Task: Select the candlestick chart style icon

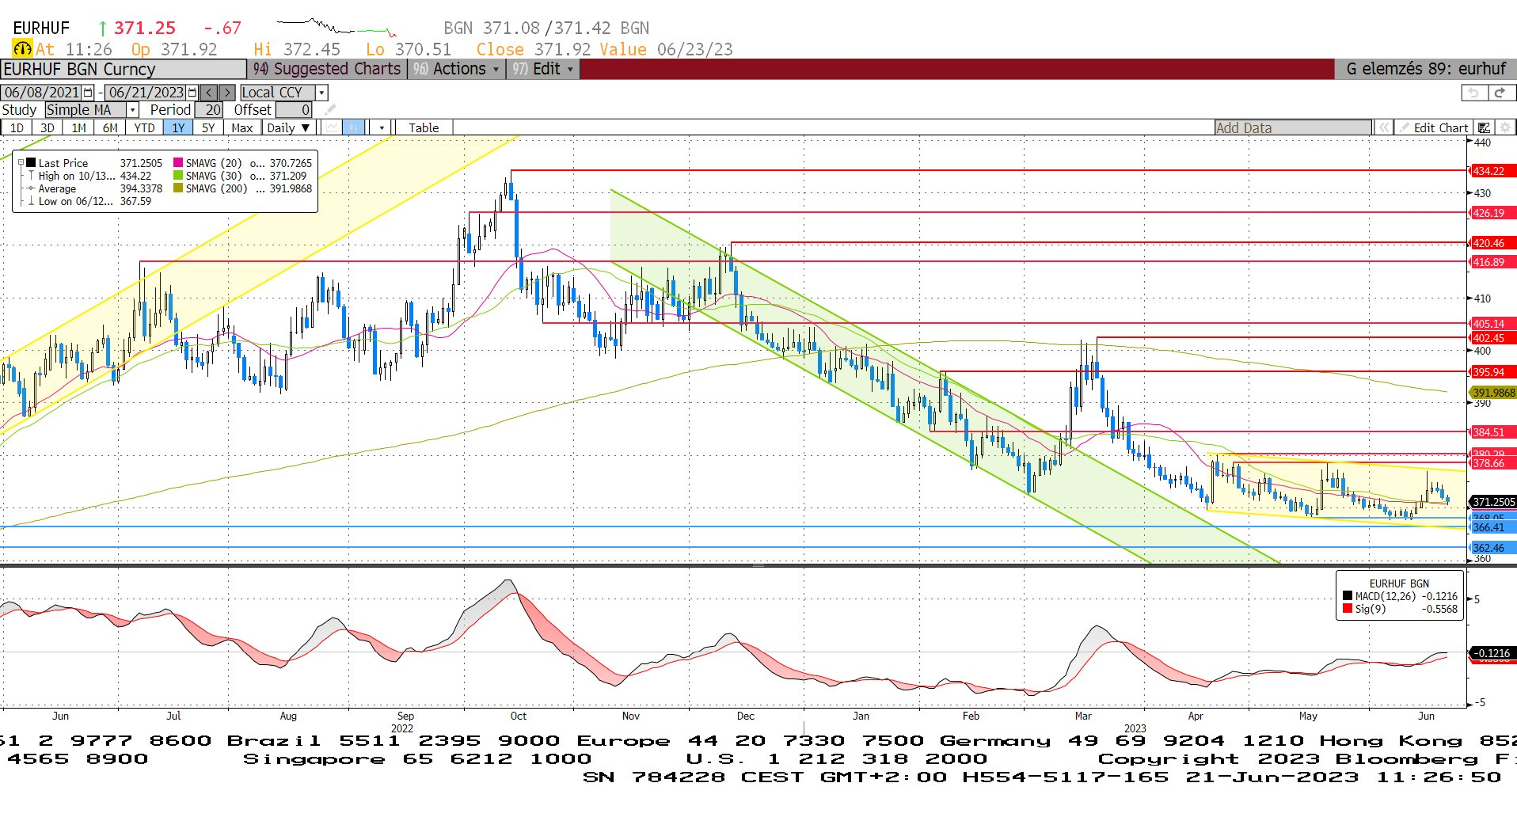Action: 354,127
